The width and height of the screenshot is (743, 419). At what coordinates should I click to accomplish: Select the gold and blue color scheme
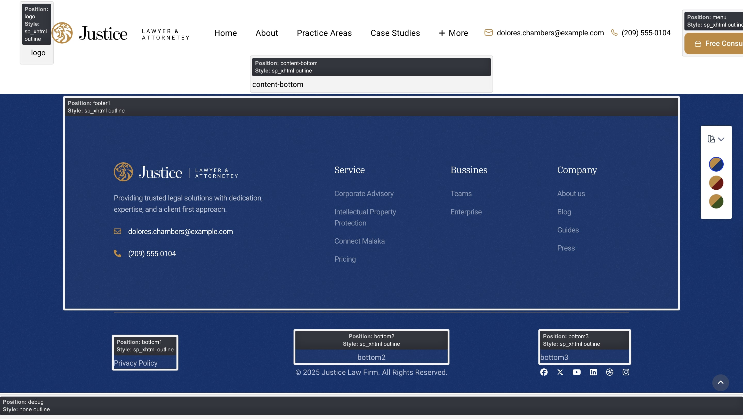pyautogui.click(x=716, y=164)
